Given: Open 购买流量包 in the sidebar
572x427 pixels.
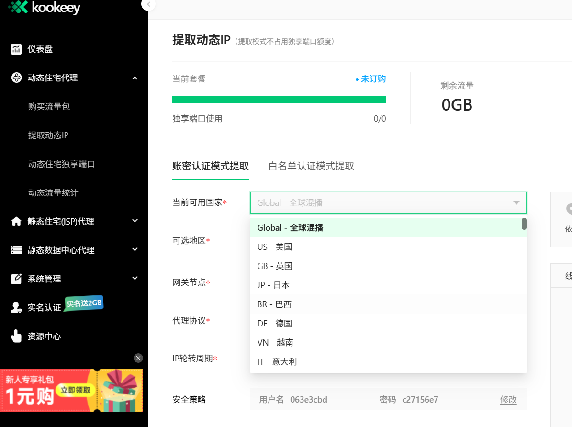Looking at the screenshot, I should pyautogui.click(x=49, y=107).
